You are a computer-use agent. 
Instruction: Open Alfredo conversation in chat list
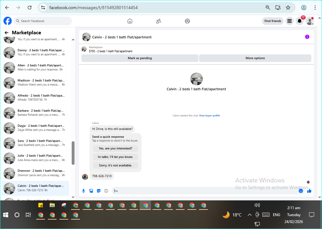pos(35,98)
